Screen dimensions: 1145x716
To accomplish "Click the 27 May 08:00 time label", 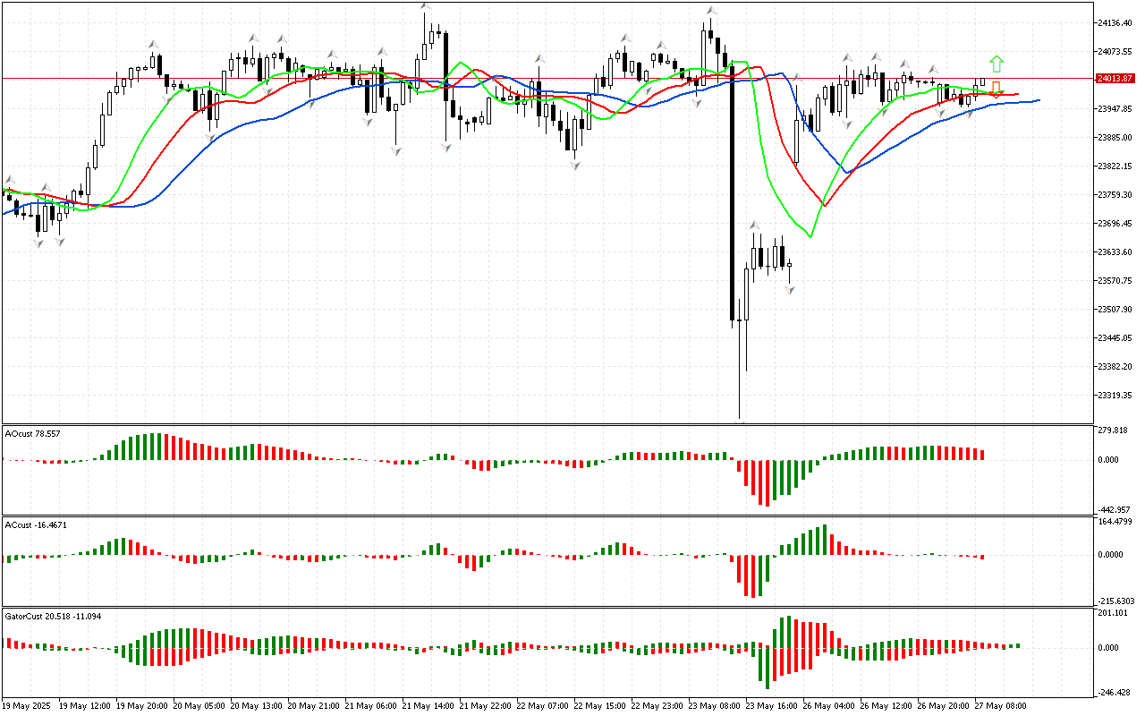I will pyautogui.click(x=998, y=705).
